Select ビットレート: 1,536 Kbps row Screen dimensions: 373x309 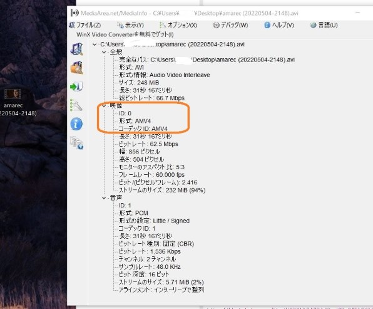150,251
